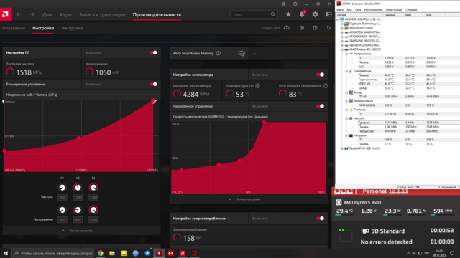This screenshot has width=460, height=258.
Task: Click the help icon beside Температура ГП
Action: click(258, 86)
